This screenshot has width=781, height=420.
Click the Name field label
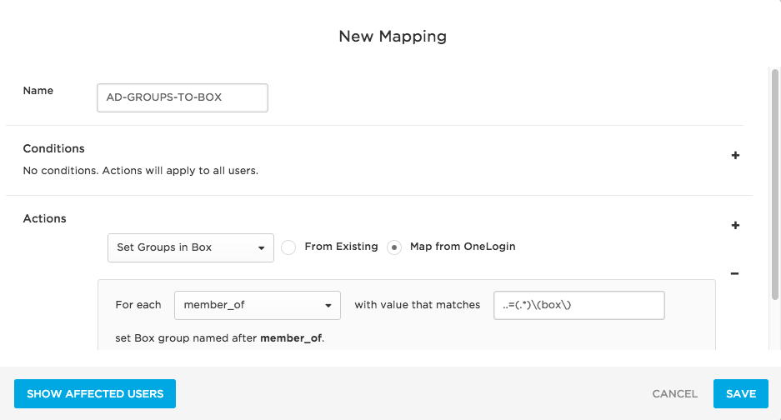38,90
